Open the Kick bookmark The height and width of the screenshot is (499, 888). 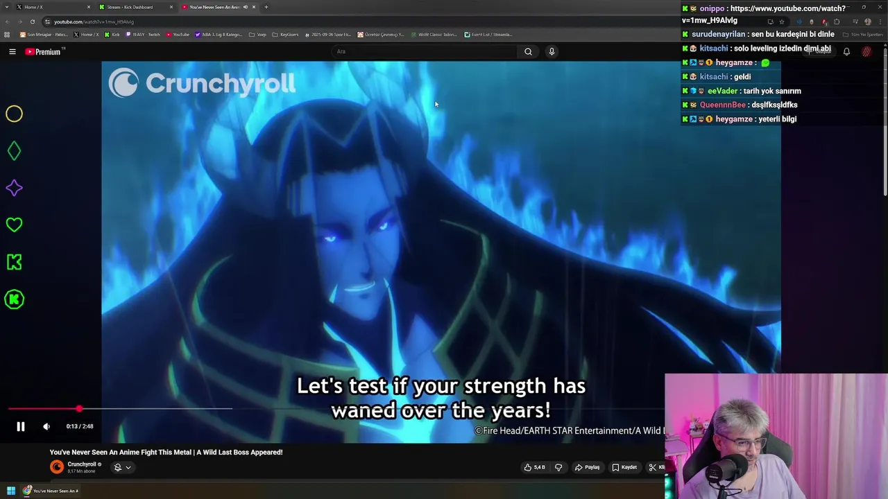click(x=112, y=34)
